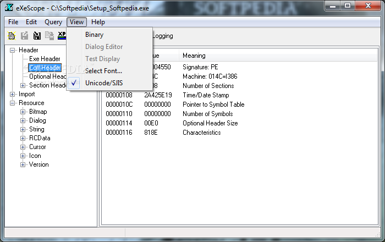Click Optional Header Size row meaning
This screenshot has width=385, height=242.
pos(210,123)
